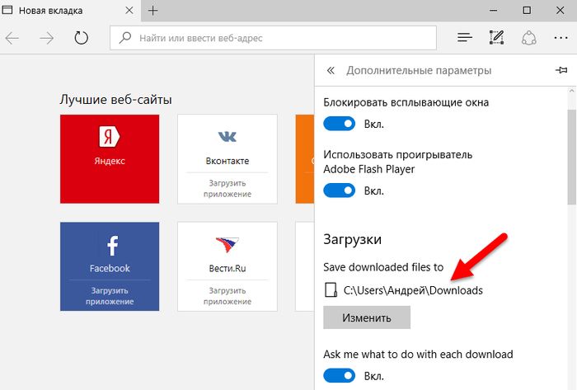Toggle Ask me what to do switch
The height and width of the screenshot is (390, 577).
340,376
